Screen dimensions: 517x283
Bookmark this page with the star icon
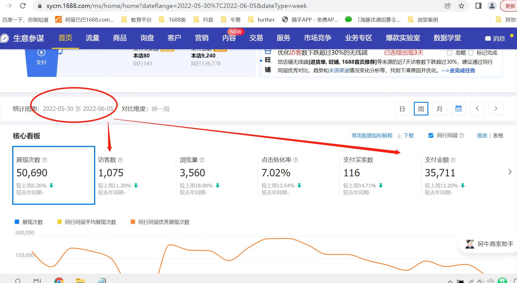(x=461, y=6)
